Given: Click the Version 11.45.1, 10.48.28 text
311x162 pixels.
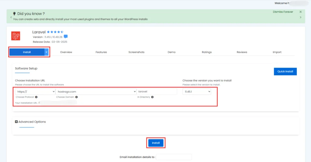Looking at the screenshot, I should [x=48, y=37].
